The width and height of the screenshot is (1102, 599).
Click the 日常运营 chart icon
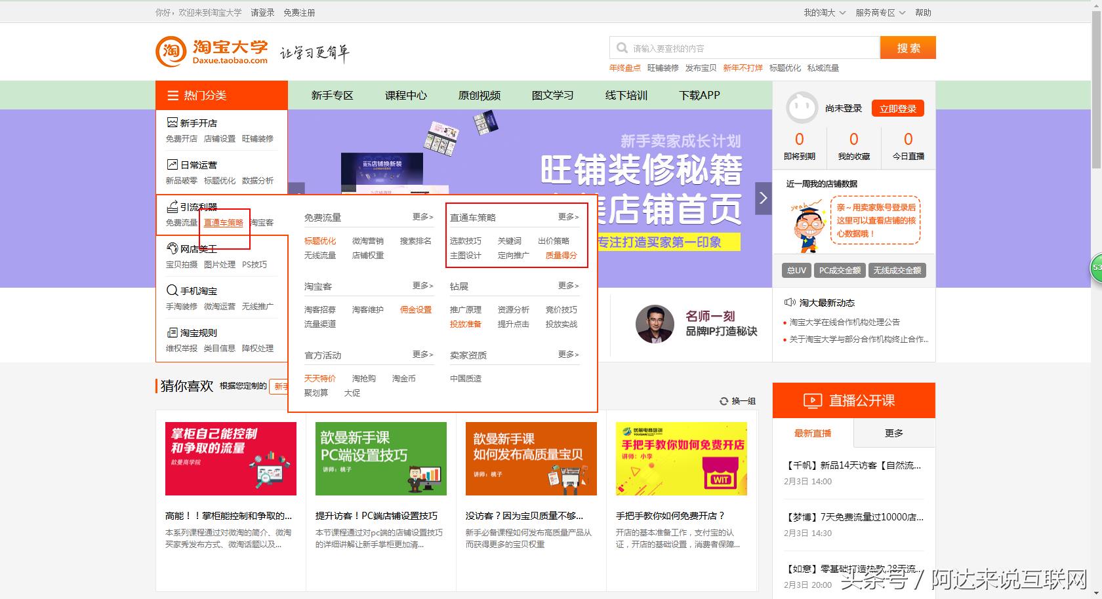pos(172,164)
